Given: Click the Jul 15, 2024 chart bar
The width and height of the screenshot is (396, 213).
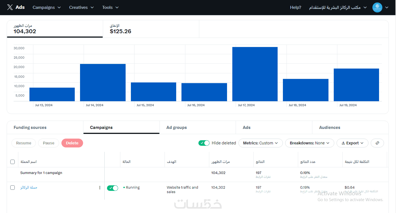Looking at the screenshot, I should pos(153,92).
